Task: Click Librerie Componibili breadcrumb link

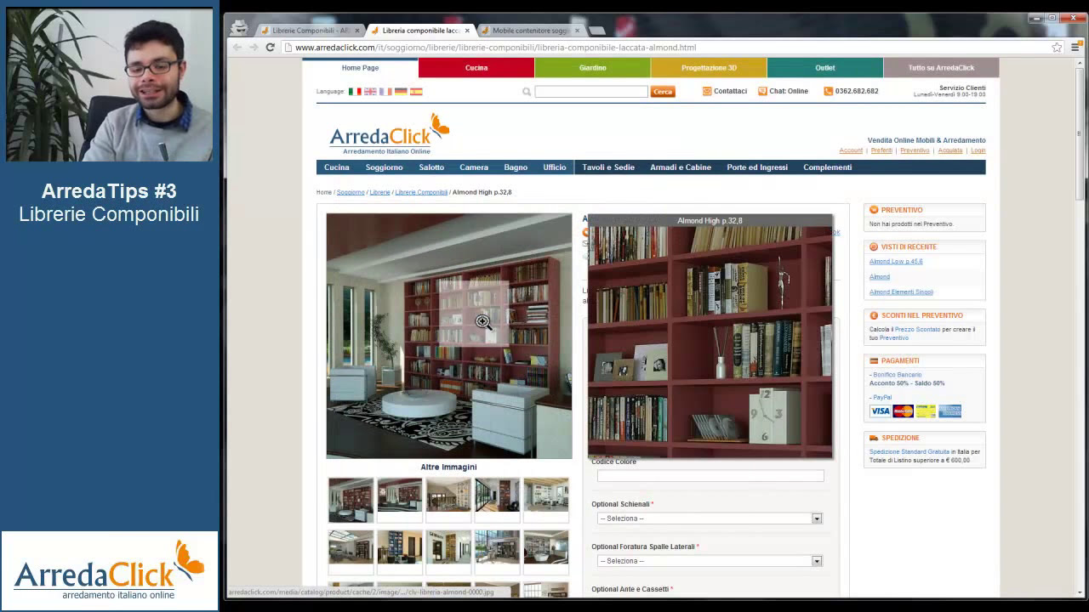Action: pyautogui.click(x=421, y=192)
